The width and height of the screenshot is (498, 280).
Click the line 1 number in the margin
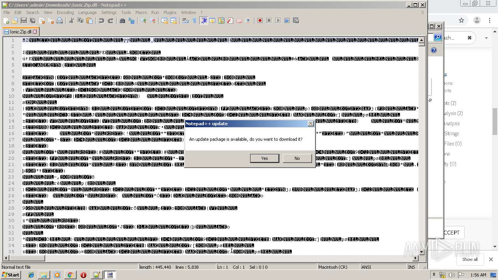(x=13, y=40)
